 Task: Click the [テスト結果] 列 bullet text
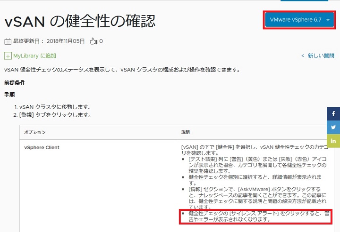[x=257, y=165]
